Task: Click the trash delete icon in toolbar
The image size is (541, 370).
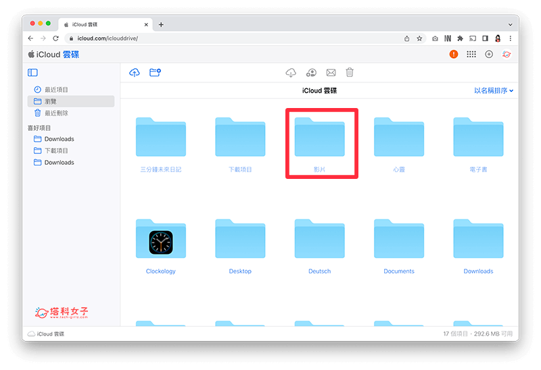Action: 350,72
